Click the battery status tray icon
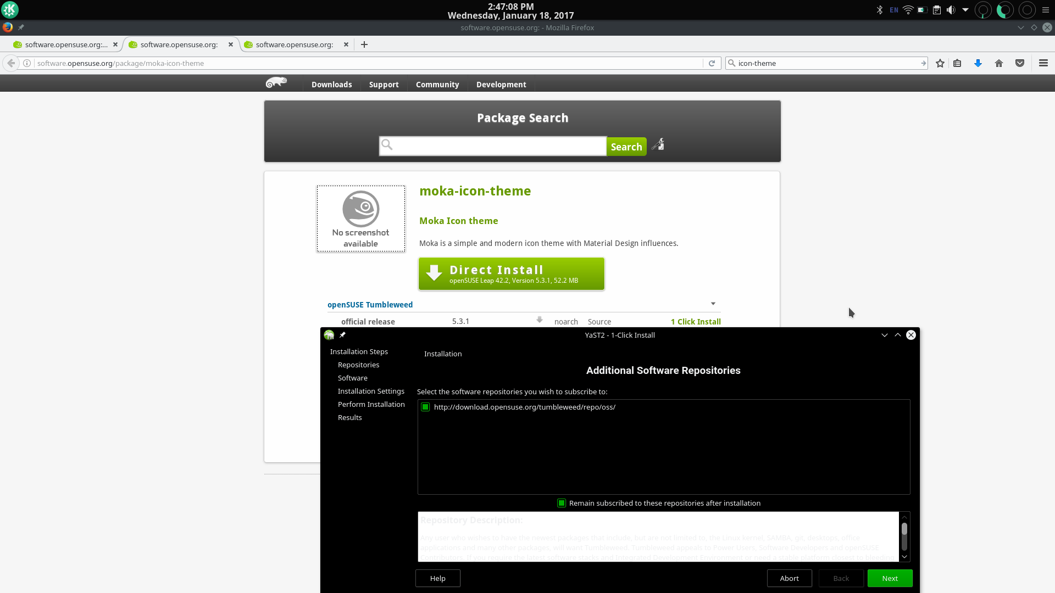 pyautogui.click(x=923, y=10)
